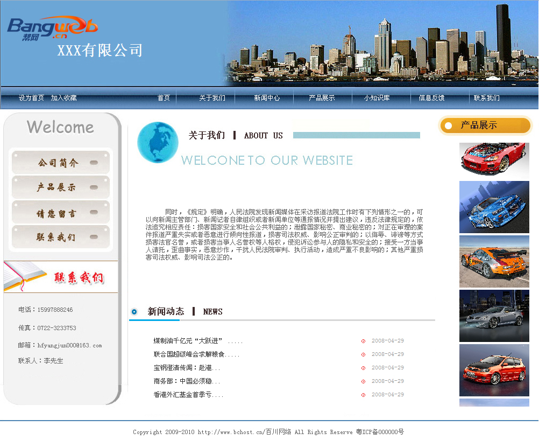Image resolution: width=539 pixels, height=447 pixels.
Task: Open the red sports car thumbnail
Action: click(x=494, y=160)
